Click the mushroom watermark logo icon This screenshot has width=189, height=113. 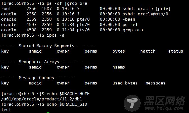point(132,103)
